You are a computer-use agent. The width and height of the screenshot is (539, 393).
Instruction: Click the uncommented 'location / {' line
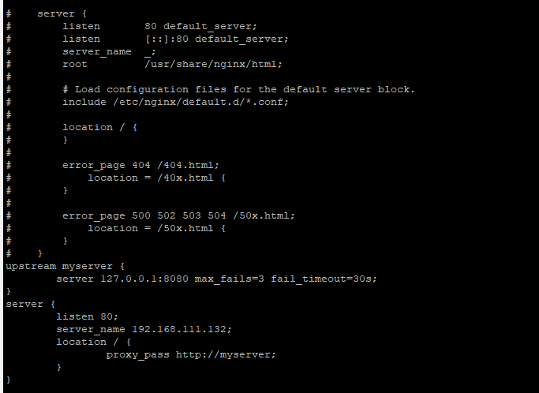point(93,342)
